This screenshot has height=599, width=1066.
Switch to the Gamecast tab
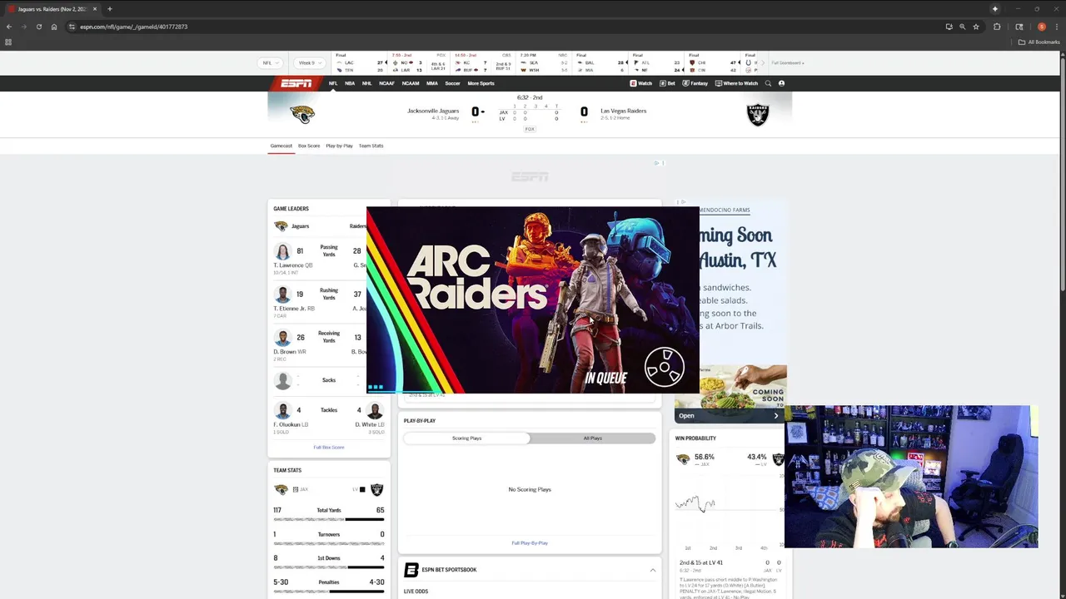pyautogui.click(x=281, y=146)
